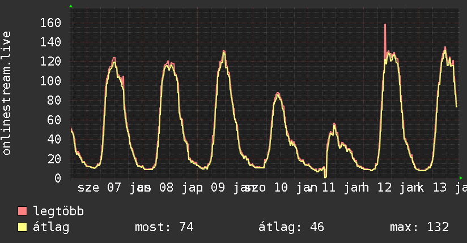Click the 20 y-axis label
Viewport: 467px width, 243px height.
click(54, 159)
